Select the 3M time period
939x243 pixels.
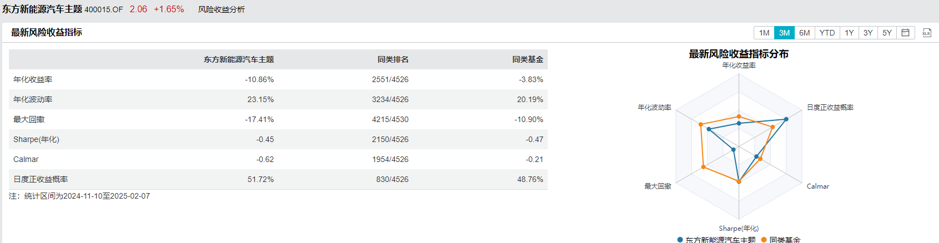pyautogui.click(x=784, y=33)
